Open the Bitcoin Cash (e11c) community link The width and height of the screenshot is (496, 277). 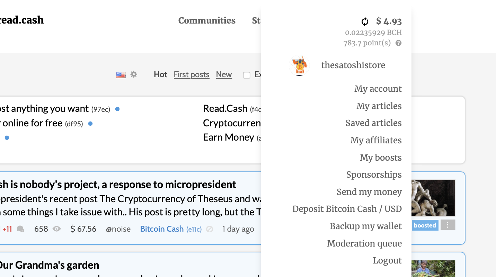point(171,229)
